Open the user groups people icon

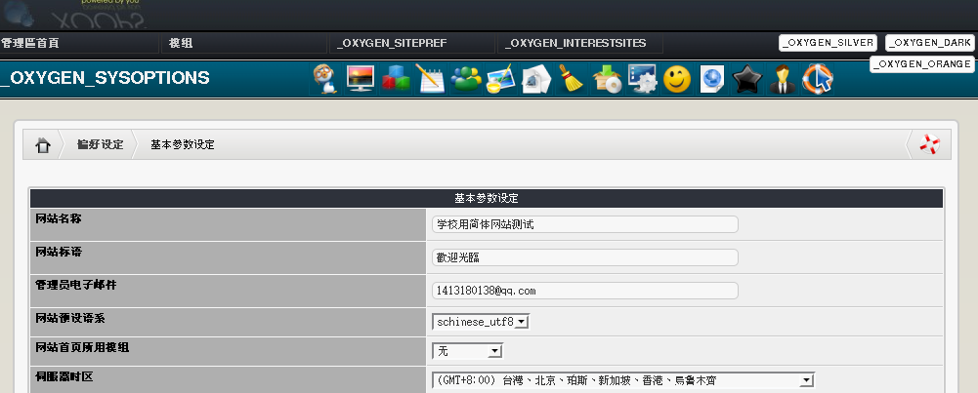[x=466, y=79]
